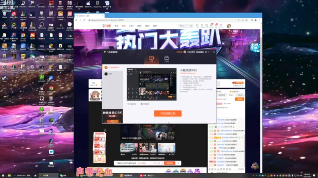Open Google Chrome desktop shortcut
Viewport: 318px width, 178px height.
23,37
